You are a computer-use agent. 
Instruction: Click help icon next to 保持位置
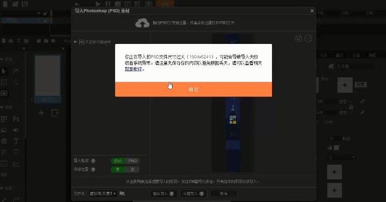tap(93, 169)
